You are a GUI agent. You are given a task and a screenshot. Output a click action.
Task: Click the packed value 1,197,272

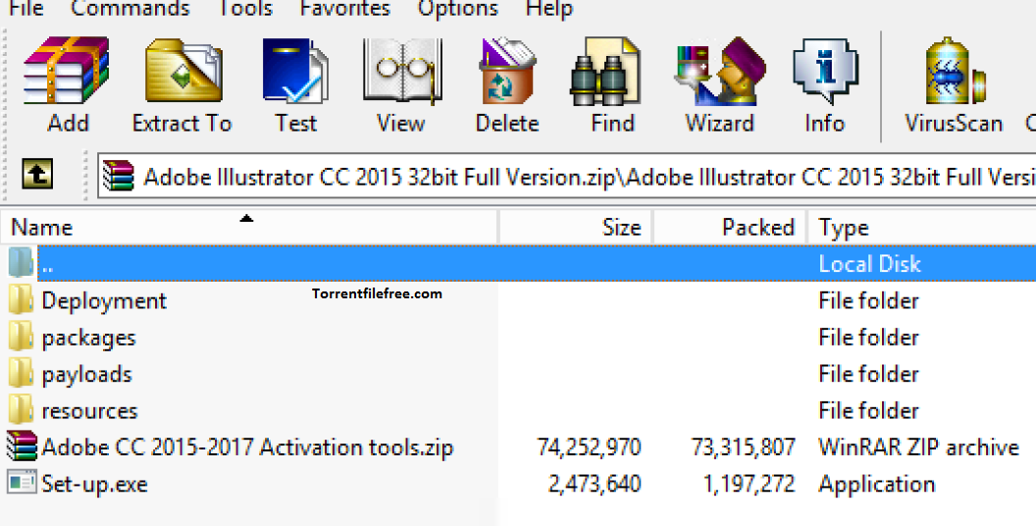pyautogui.click(x=749, y=485)
